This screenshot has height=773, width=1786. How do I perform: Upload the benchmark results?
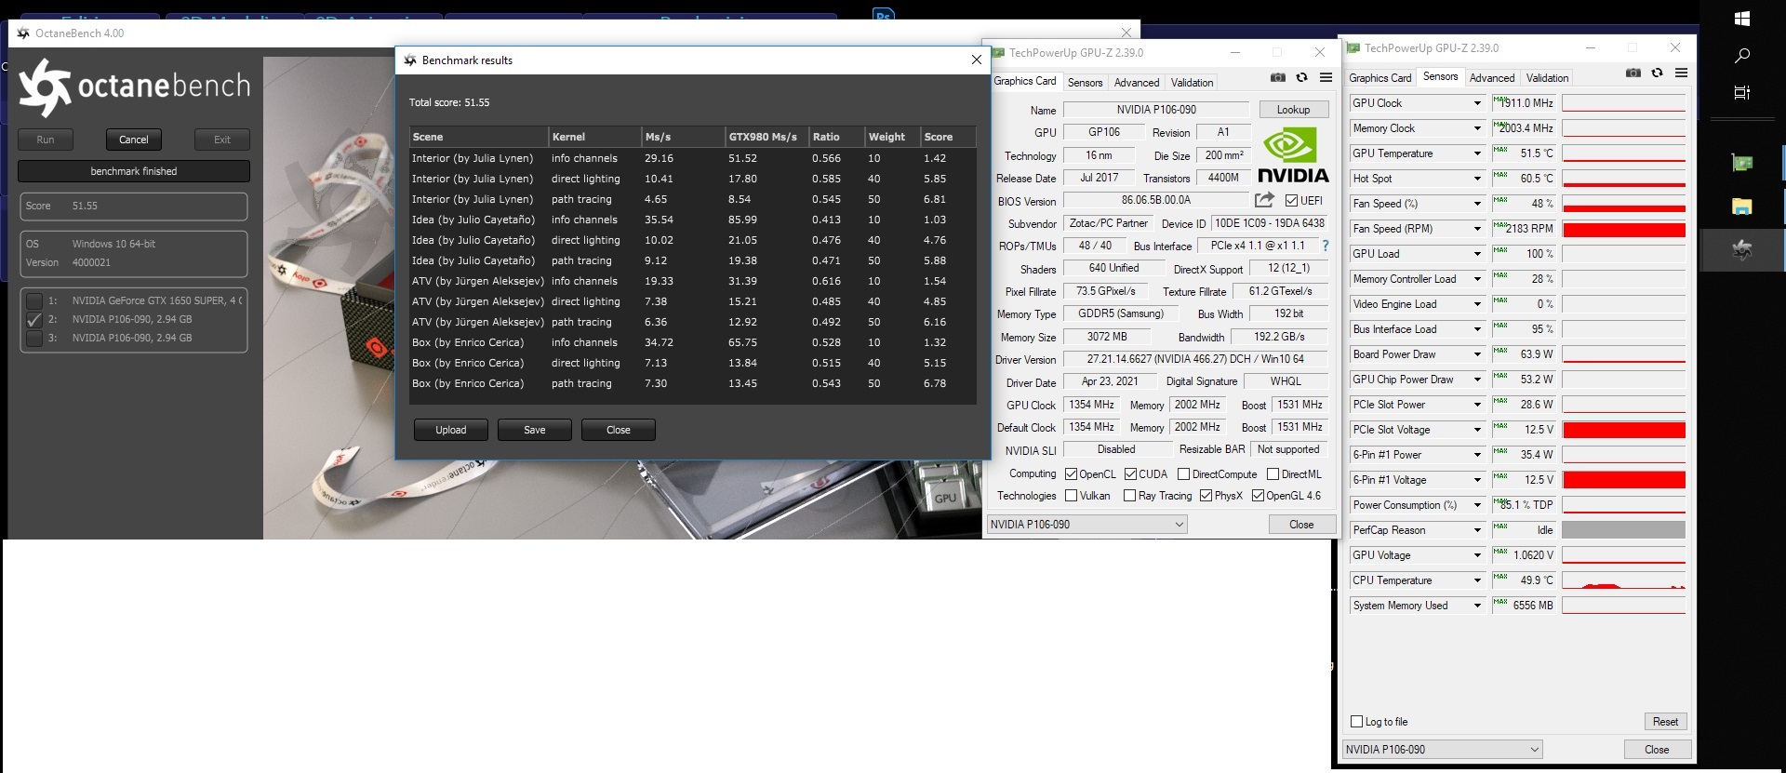click(x=451, y=430)
